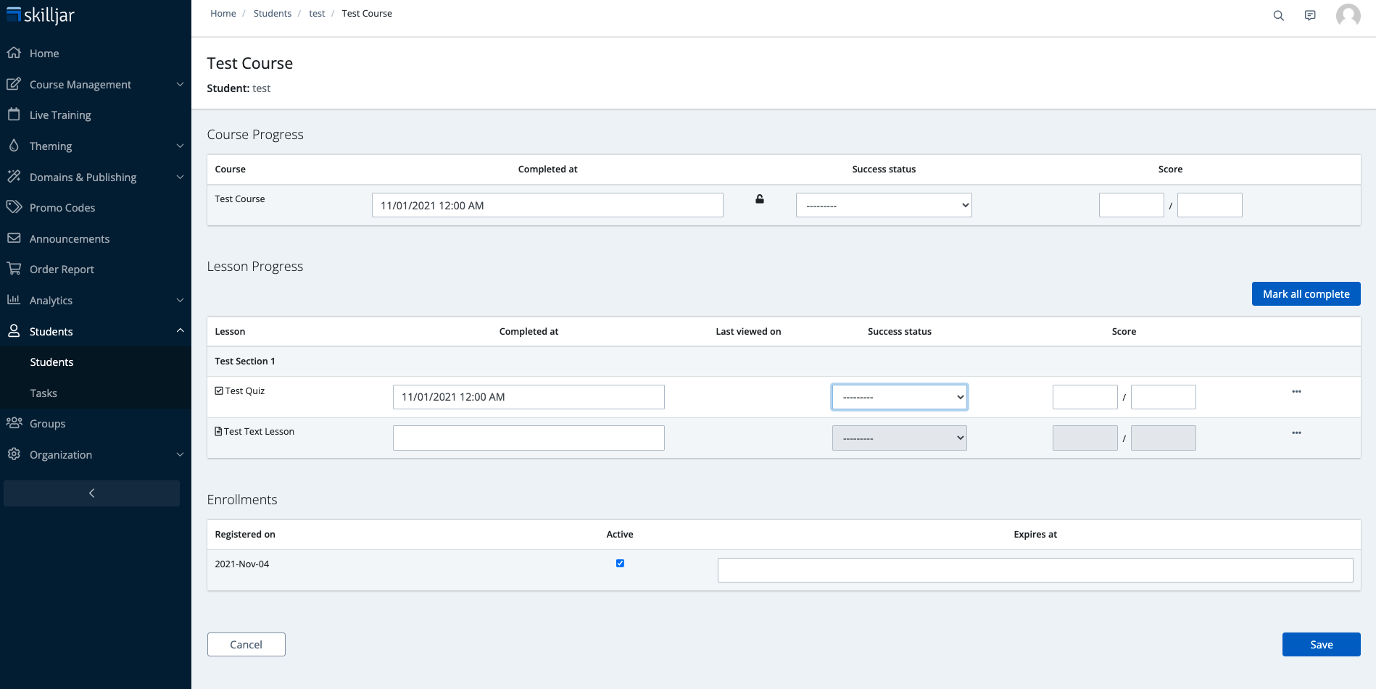
Task: Click the Mark all complete button
Action: pos(1306,294)
